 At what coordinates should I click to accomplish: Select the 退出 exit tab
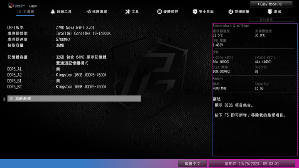point(274,12)
